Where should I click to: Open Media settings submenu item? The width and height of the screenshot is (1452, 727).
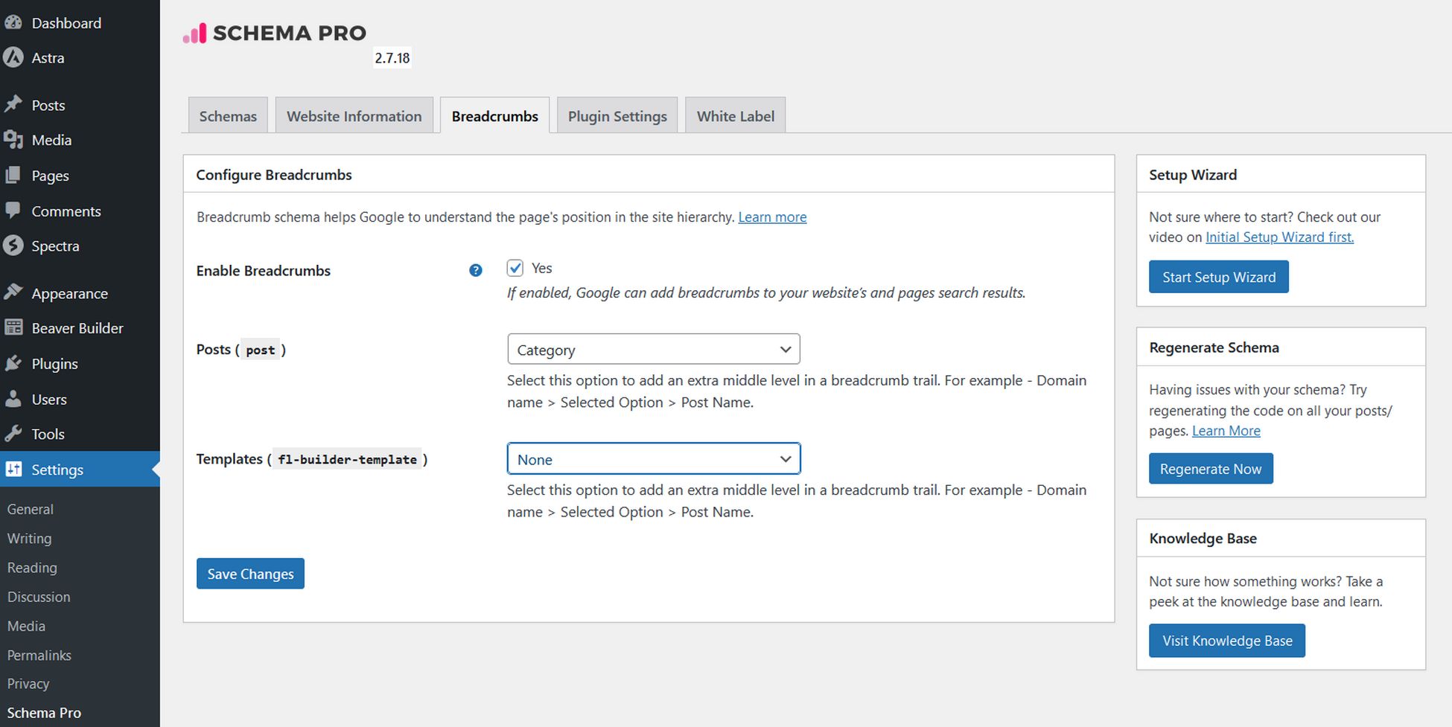tap(26, 626)
